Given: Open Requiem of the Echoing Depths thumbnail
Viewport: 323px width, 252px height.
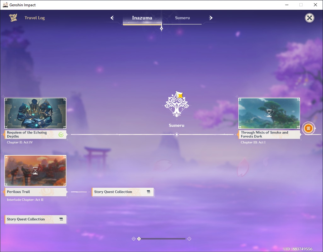Looking at the screenshot, I should pos(36,113).
